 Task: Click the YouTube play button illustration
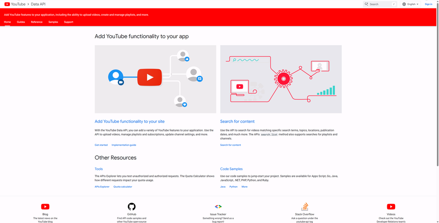point(150,77)
